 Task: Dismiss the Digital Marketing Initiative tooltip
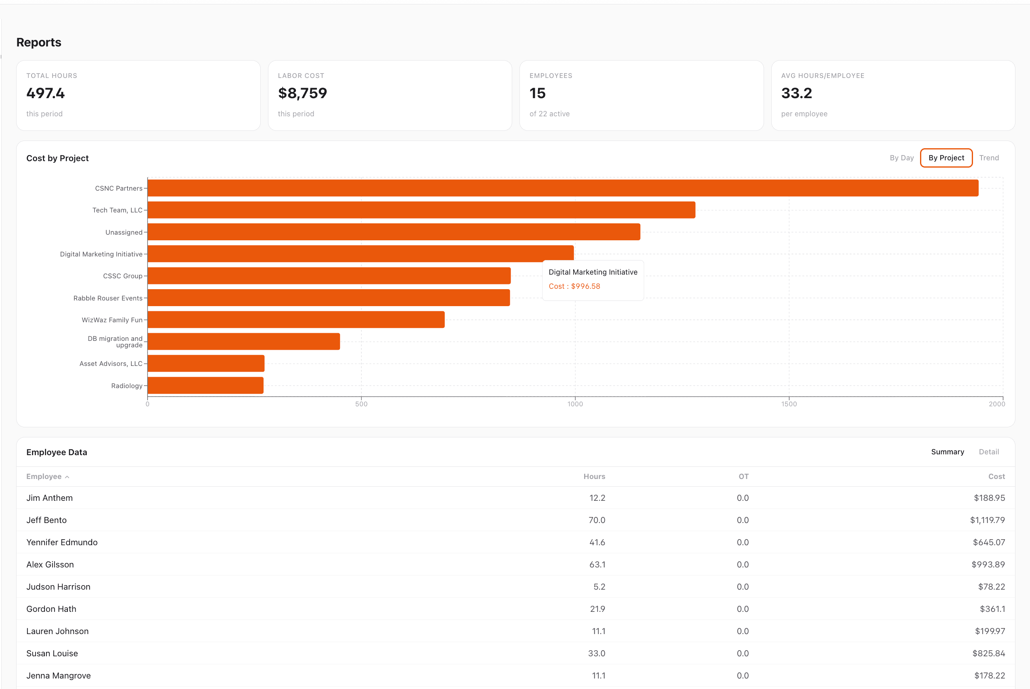593,280
